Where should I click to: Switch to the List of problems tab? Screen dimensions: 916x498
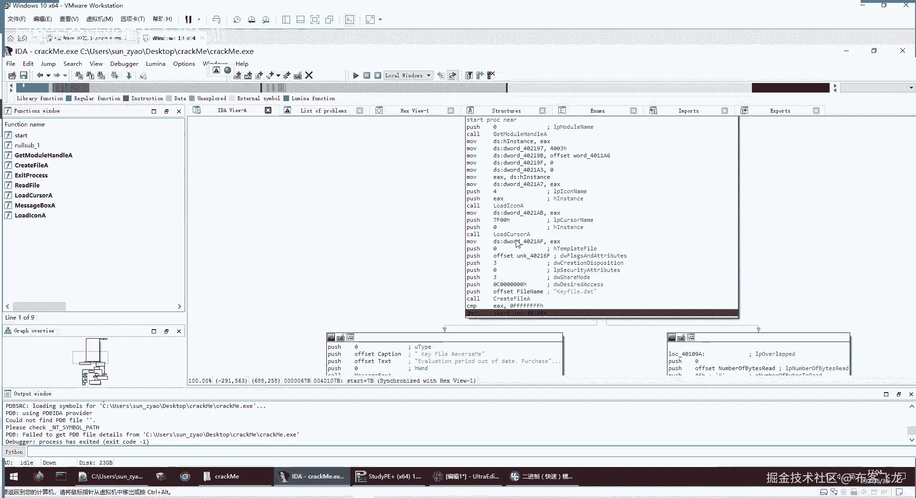[323, 111]
